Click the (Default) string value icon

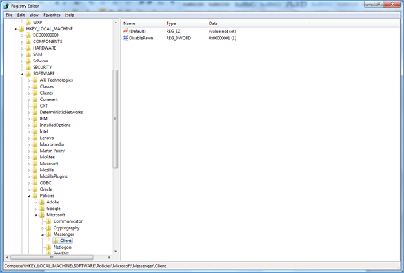125,31
